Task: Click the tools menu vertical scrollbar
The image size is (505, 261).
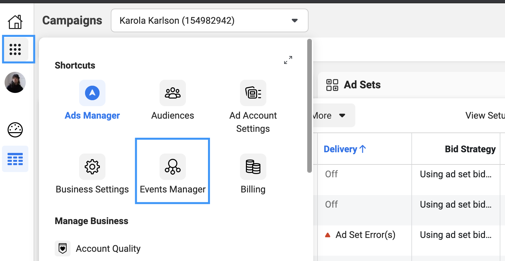Action: click(310, 105)
